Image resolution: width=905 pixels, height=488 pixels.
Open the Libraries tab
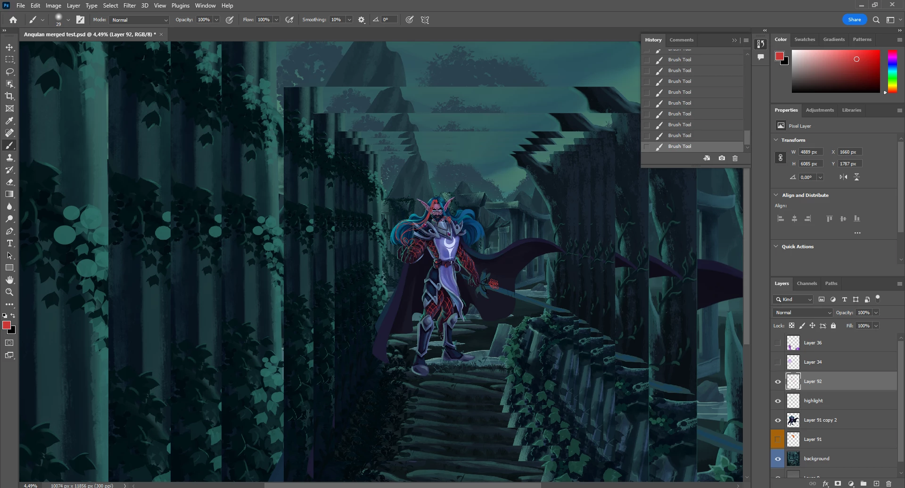point(851,110)
